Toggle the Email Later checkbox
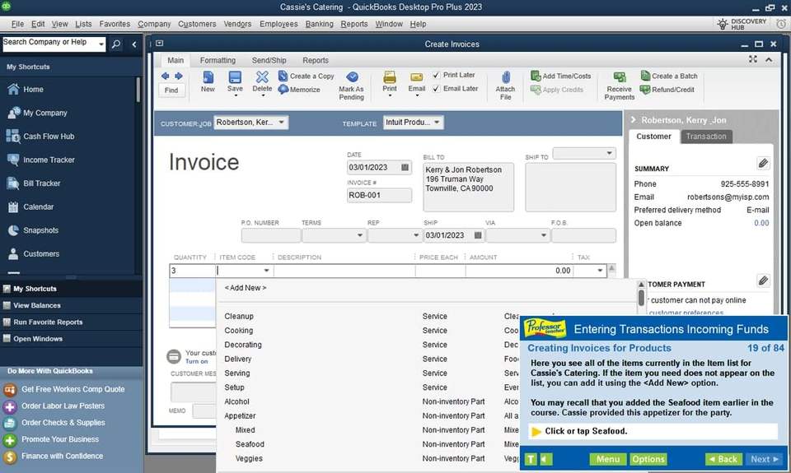 point(437,89)
